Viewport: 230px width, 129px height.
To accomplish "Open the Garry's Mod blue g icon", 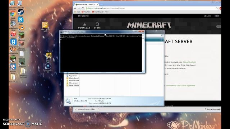I will pyautogui.click(x=13, y=42).
